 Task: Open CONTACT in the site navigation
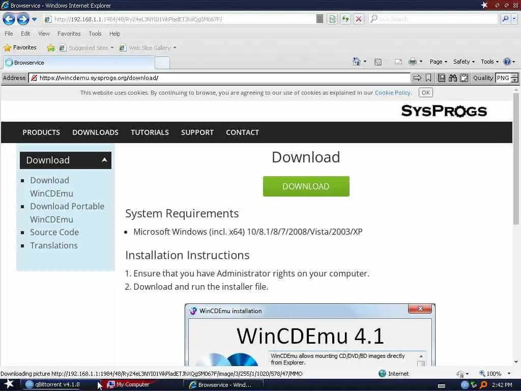242,132
